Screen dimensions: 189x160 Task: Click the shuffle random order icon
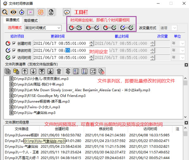(93, 71)
